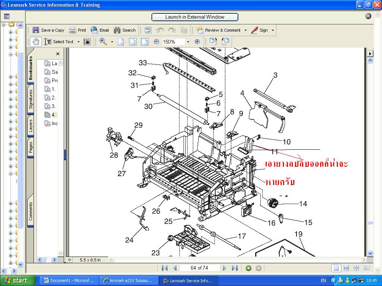Select the bookmark labeled 4.
The image size is (382, 286).
(x=50, y=115)
